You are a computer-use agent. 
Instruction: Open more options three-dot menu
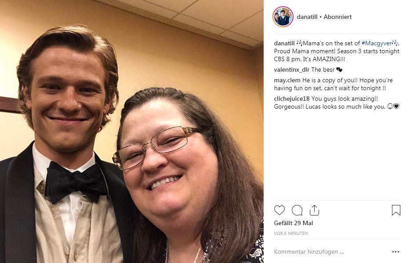(x=395, y=252)
